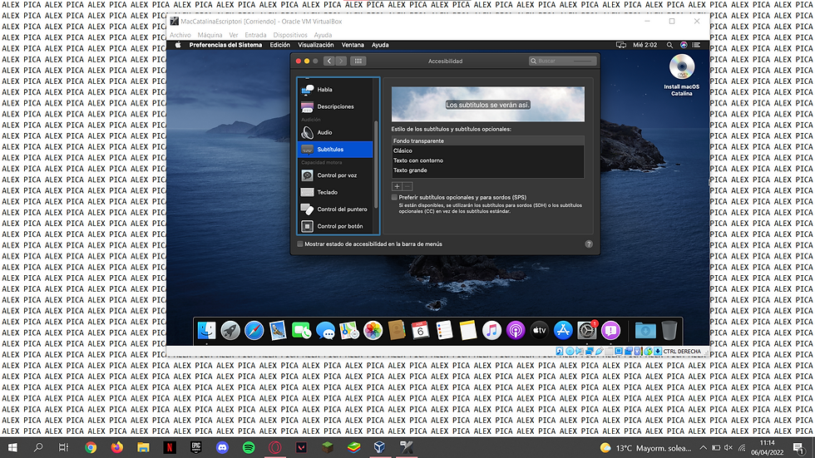Open Chrome from Windows taskbar
This screenshot has height=458, width=815.
pos(91,447)
